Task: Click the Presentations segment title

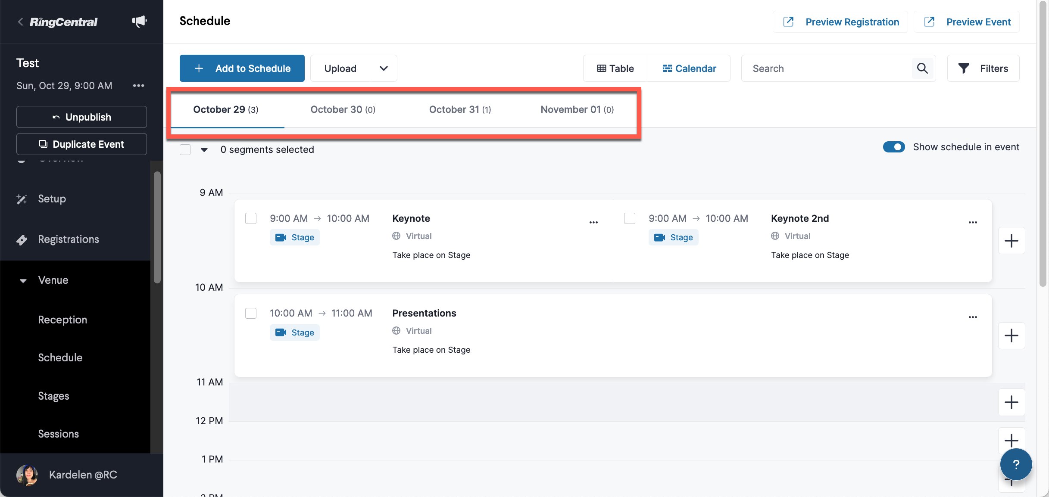Action: (424, 313)
